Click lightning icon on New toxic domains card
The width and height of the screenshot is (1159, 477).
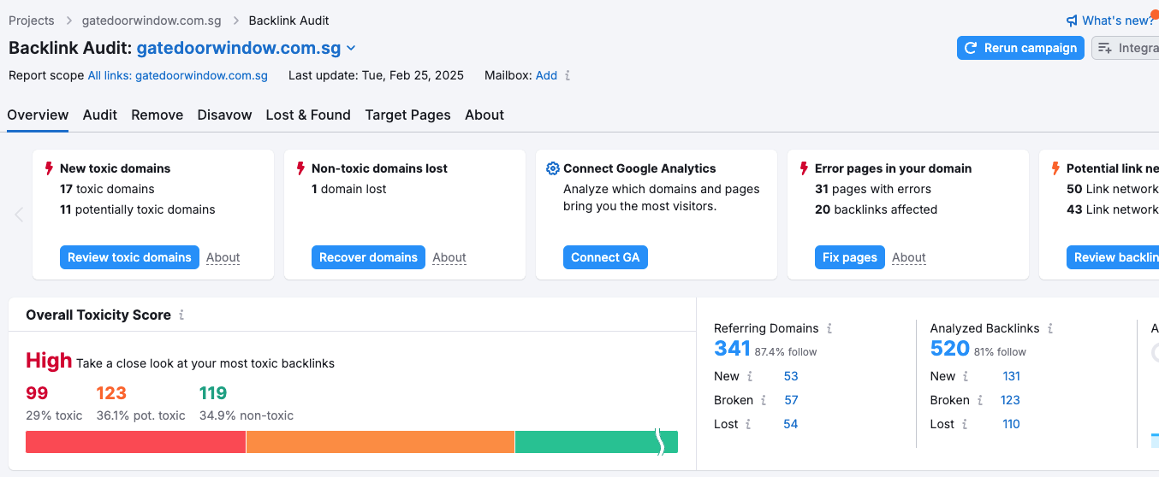[x=49, y=168]
